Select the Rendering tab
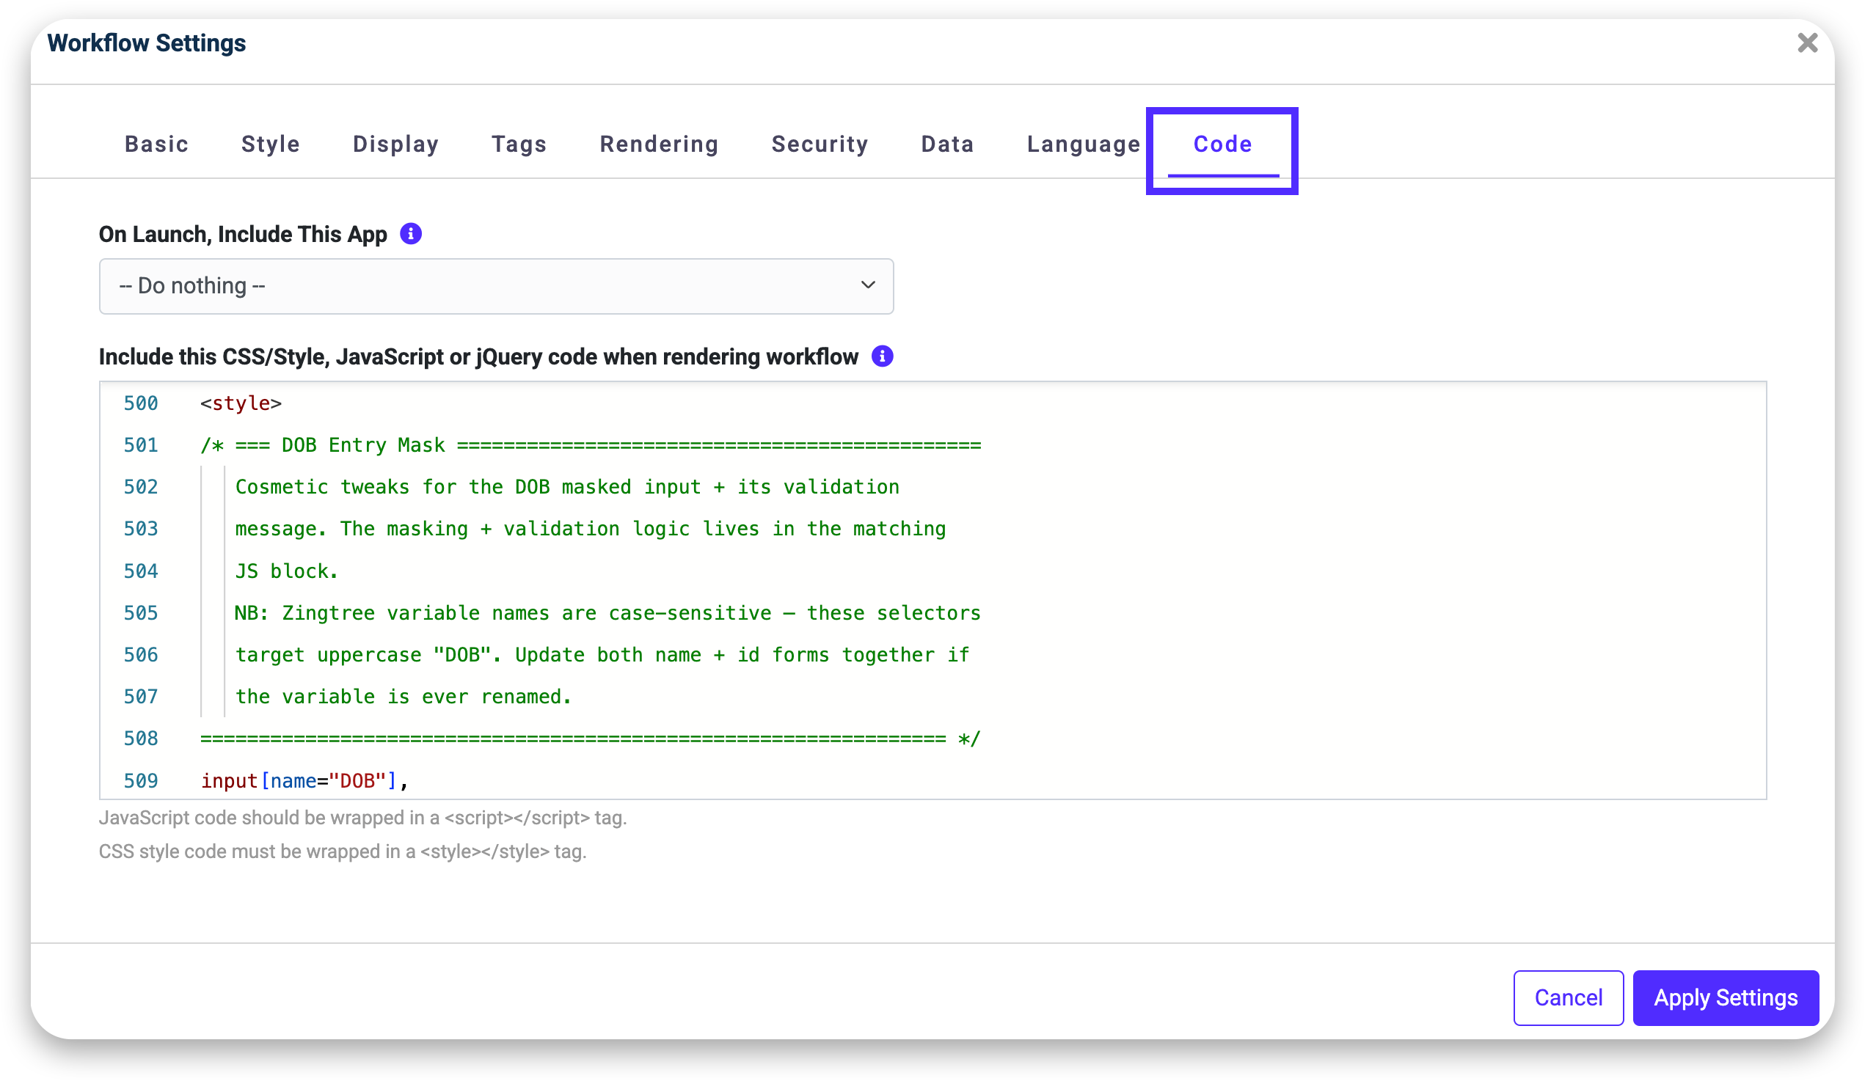This screenshot has width=1865, height=1081. pyautogui.click(x=659, y=144)
